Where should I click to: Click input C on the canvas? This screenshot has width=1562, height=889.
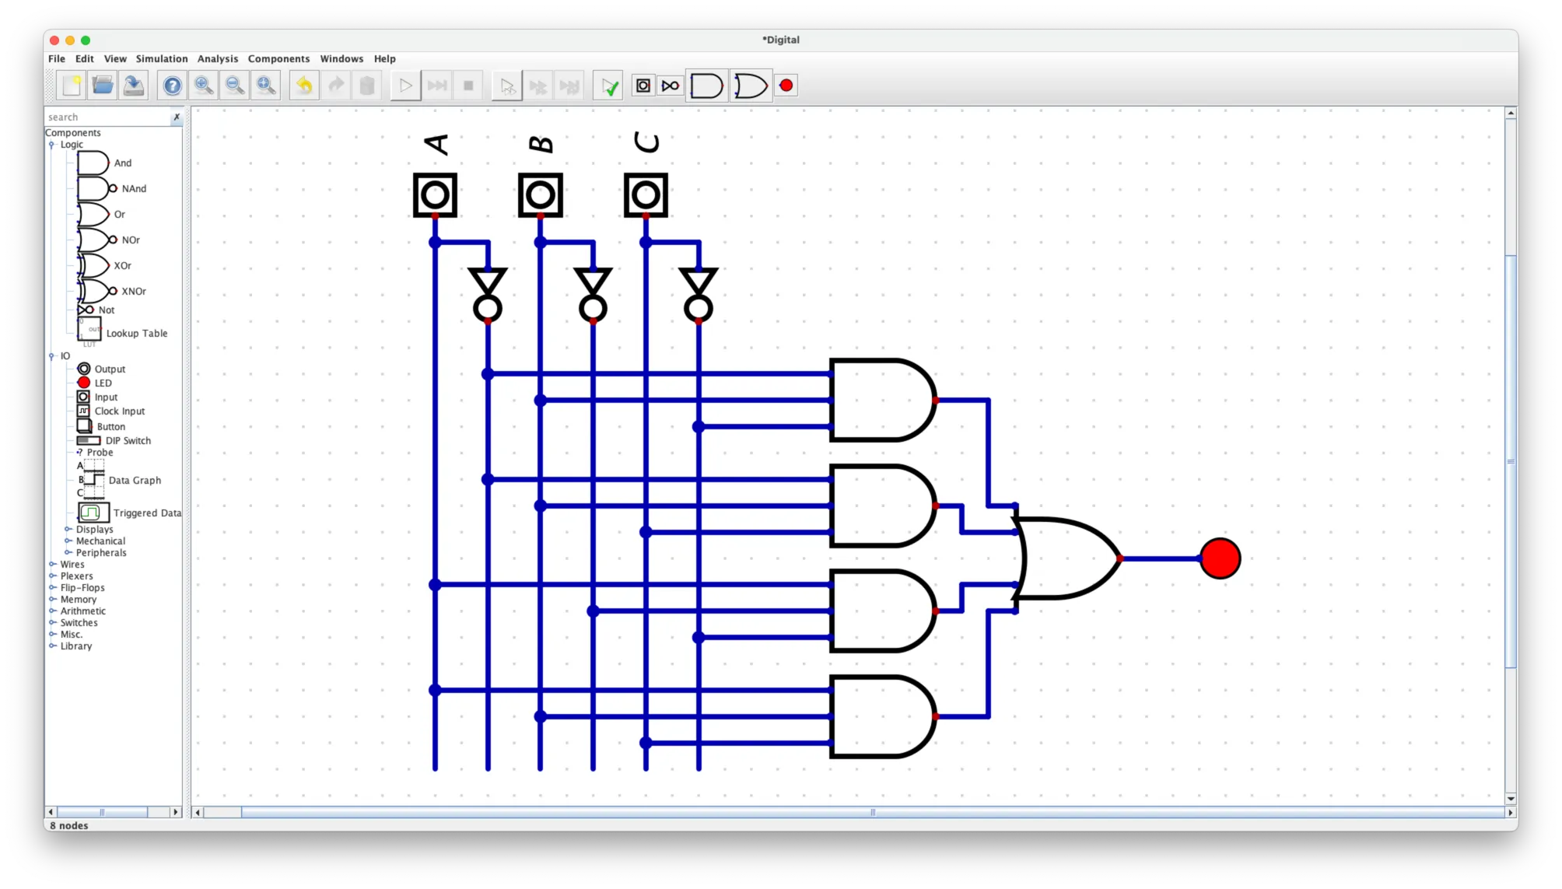(x=646, y=194)
